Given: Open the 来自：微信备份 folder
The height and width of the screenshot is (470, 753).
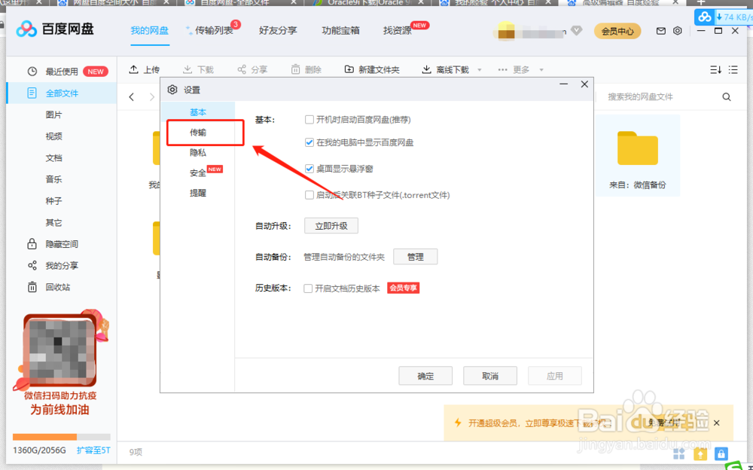Looking at the screenshot, I should pyautogui.click(x=638, y=156).
